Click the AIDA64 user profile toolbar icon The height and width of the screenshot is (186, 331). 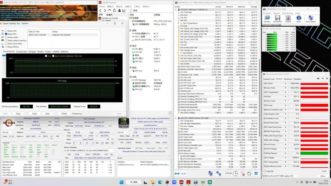click(119, 10)
